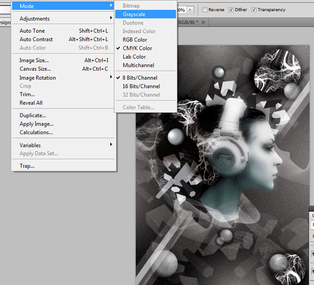Toggle the Dither checkbox
Viewport: 314px width, 285px height.
pyautogui.click(x=231, y=10)
